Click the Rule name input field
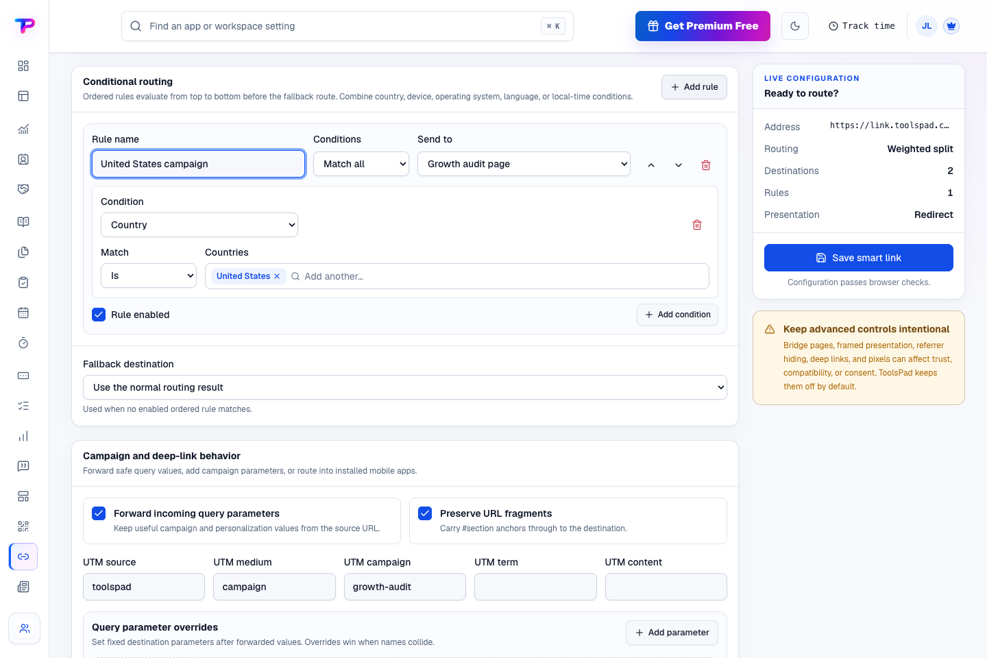 coord(199,164)
